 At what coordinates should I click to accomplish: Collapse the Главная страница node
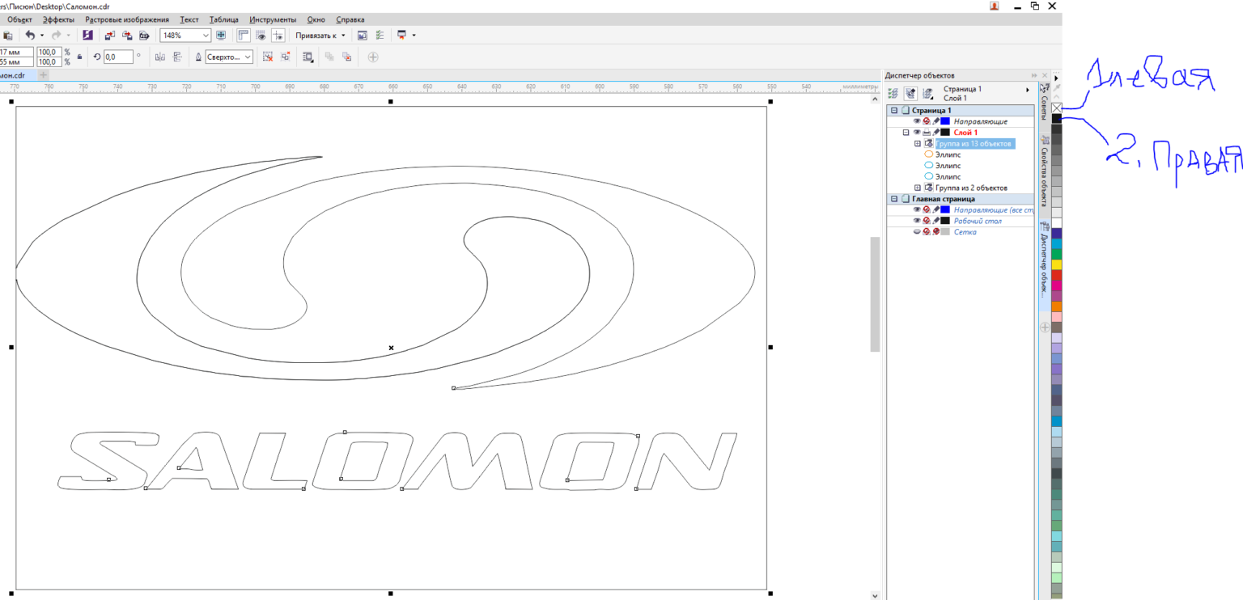click(x=894, y=199)
